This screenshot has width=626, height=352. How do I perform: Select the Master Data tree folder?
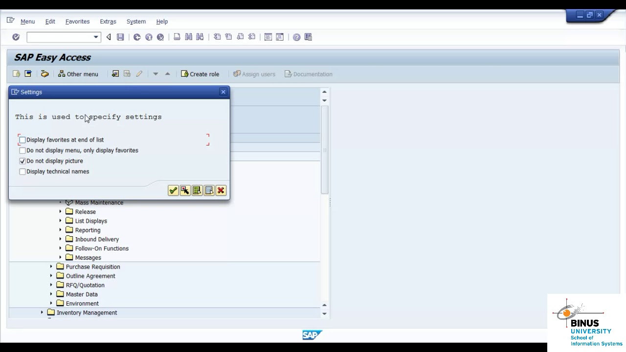click(x=82, y=294)
